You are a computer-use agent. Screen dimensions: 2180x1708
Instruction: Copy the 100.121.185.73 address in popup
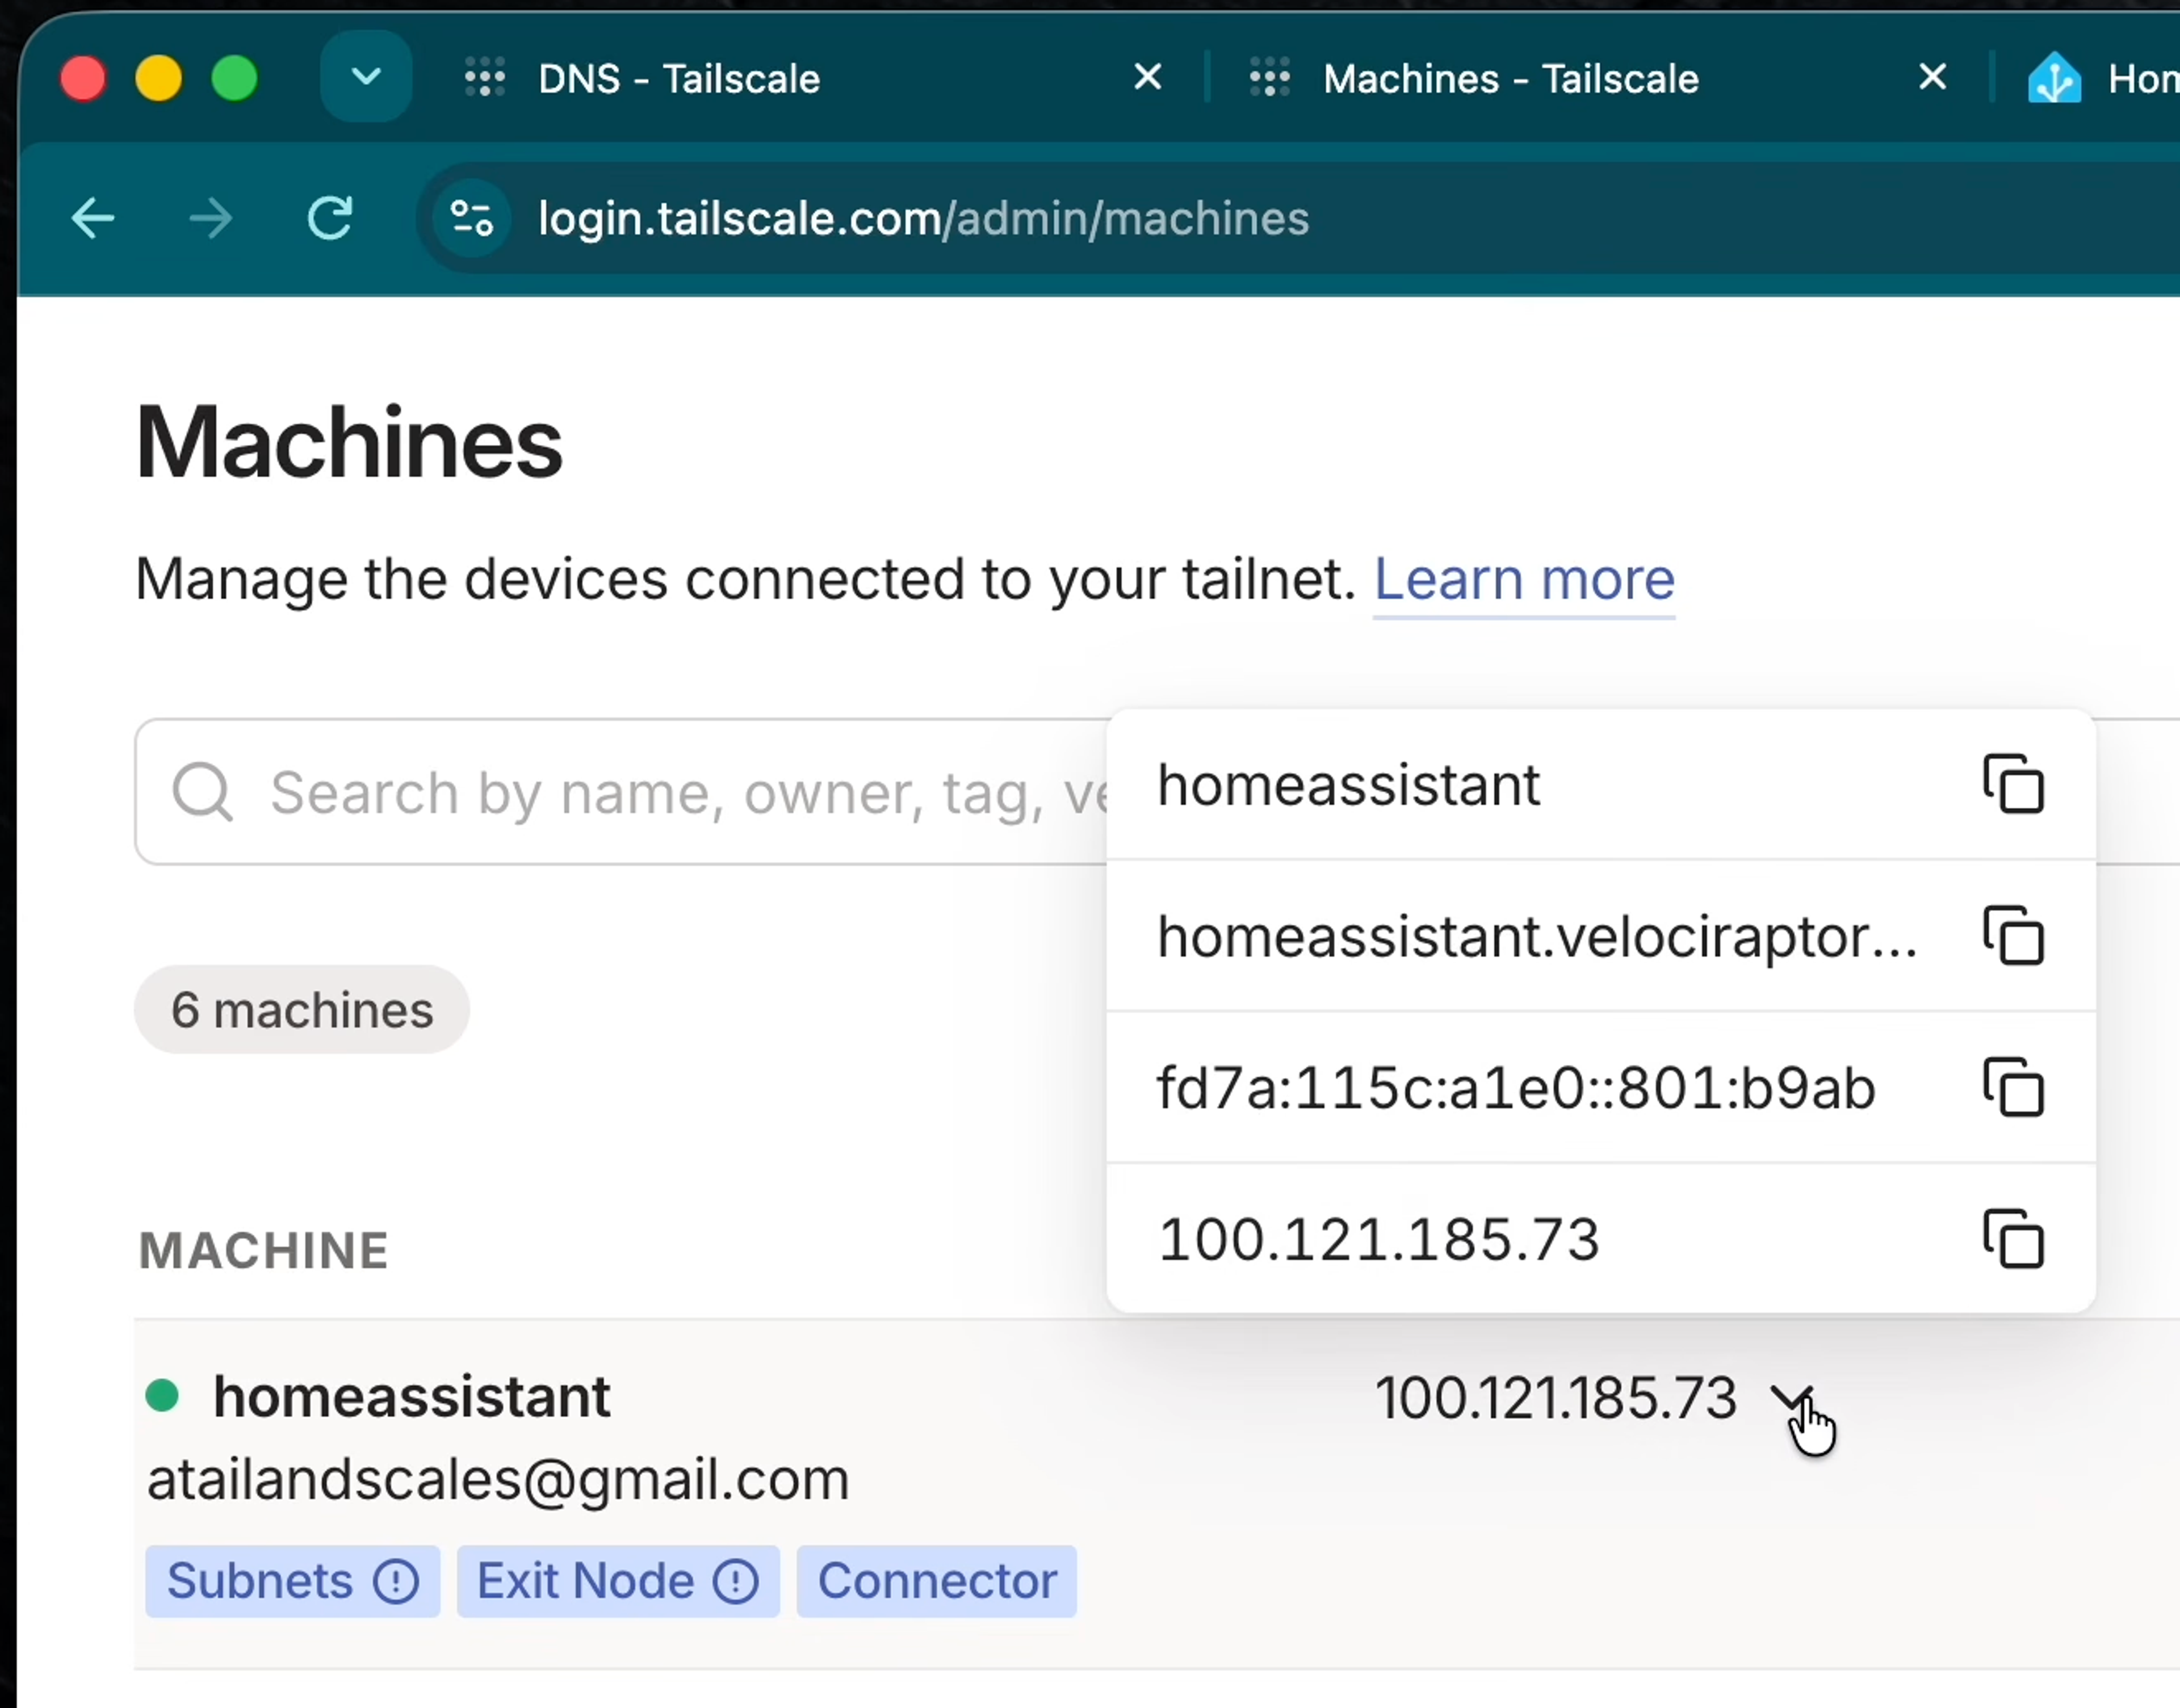[2013, 1240]
